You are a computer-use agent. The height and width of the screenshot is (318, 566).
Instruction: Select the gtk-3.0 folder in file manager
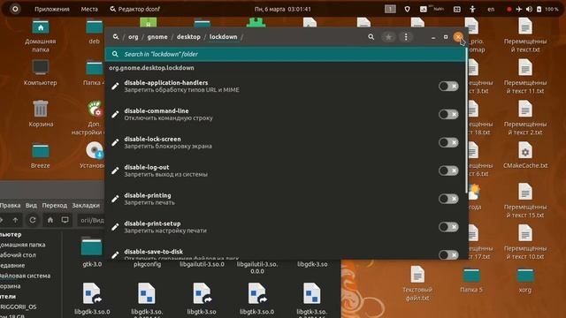pyautogui.click(x=92, y=253)
